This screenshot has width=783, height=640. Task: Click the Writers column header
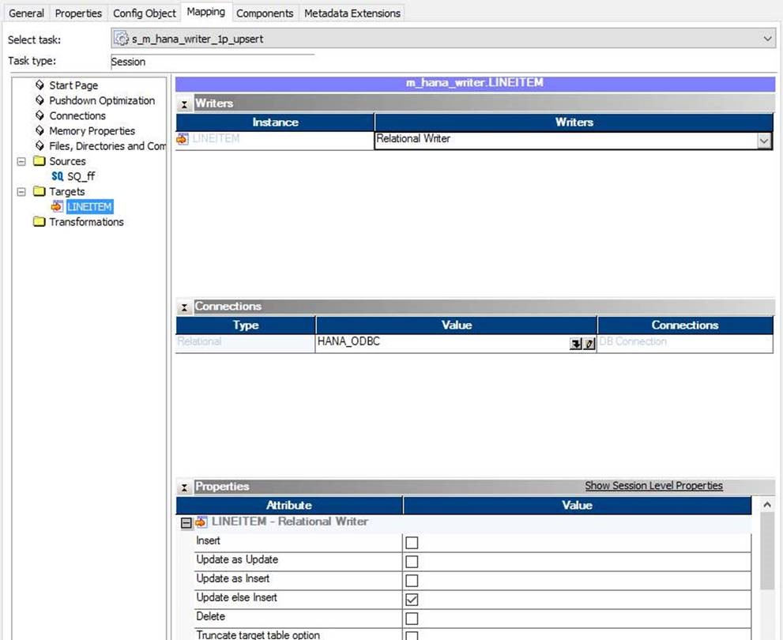(x=574, y=122)
